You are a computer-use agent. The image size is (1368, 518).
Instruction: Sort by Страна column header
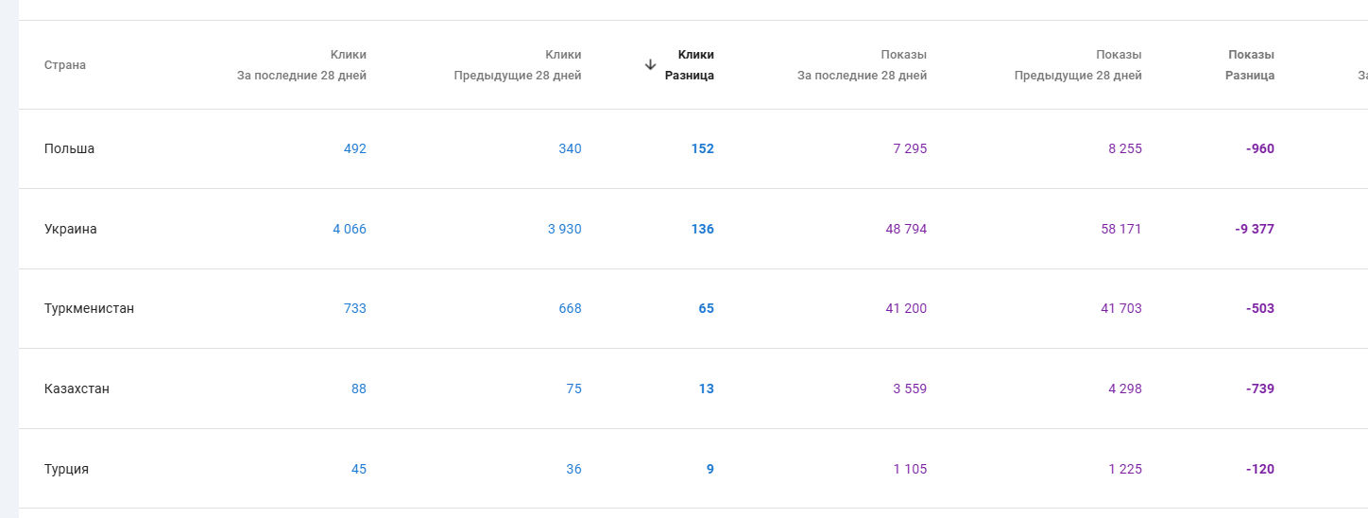65,65
